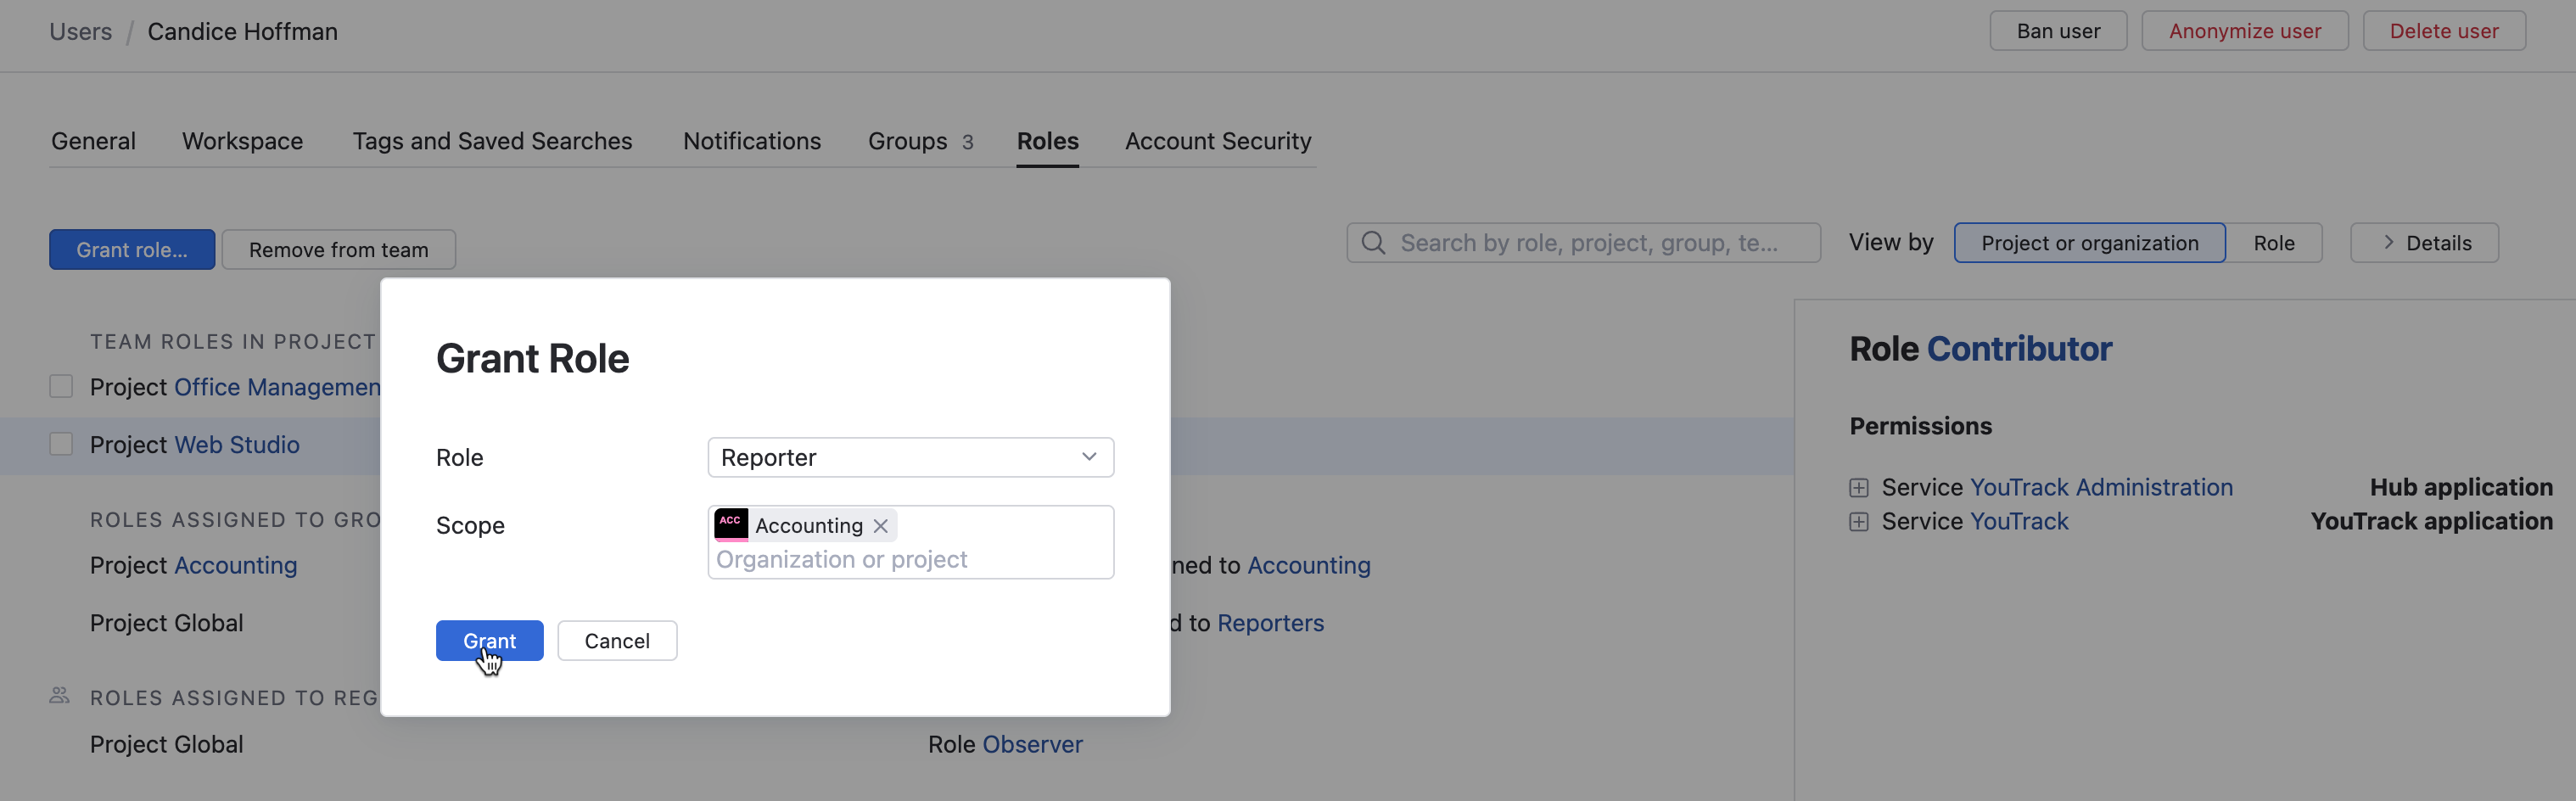Image resolution: width=2576 pixels, height=801 pixels.
Task: Click the registered users group icon
Action: 60,695
